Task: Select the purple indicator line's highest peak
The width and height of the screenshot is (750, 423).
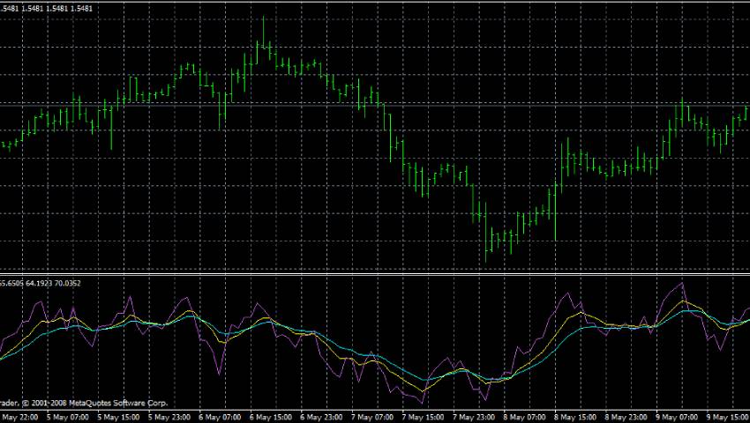Action: (681, 284)
